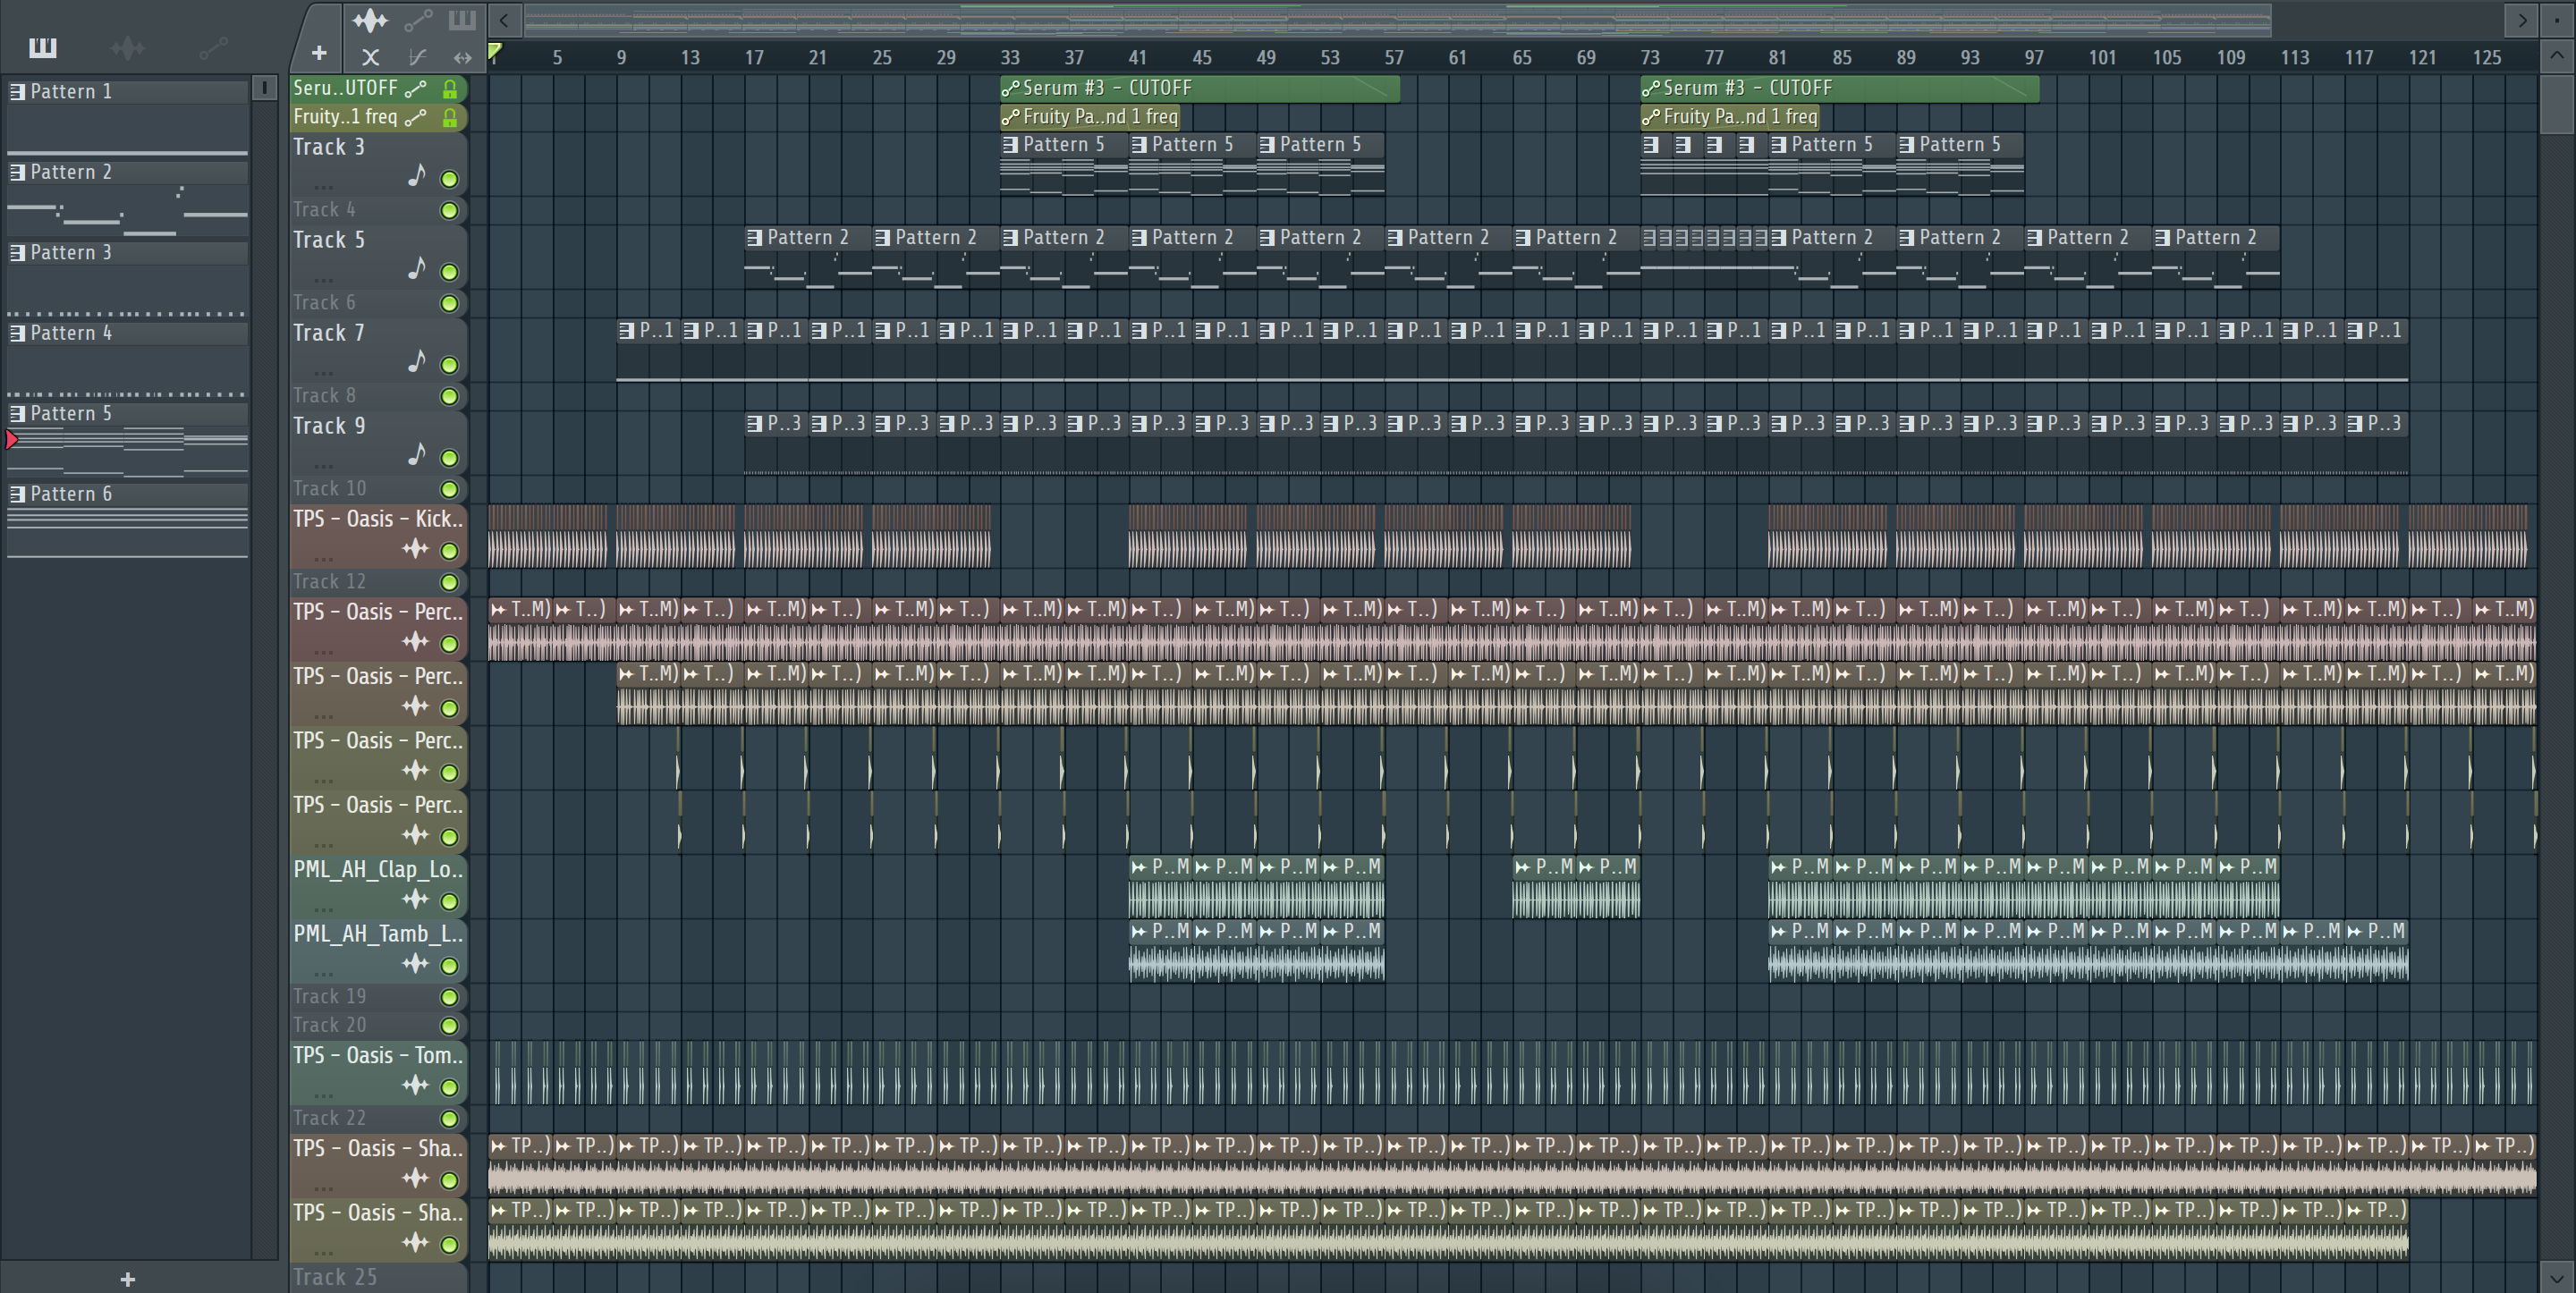Open the Serum #3 - CUTOFF clip menu at bar 33

point(1011,88)
